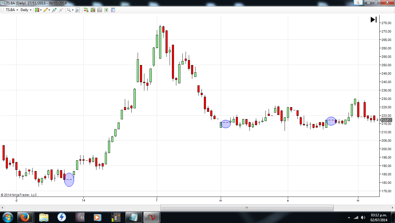Image resolution: width=395 pixels, height=223 pixels.
Task: Click the greyed zoom out magnifier icon
Action: [61, 10]
